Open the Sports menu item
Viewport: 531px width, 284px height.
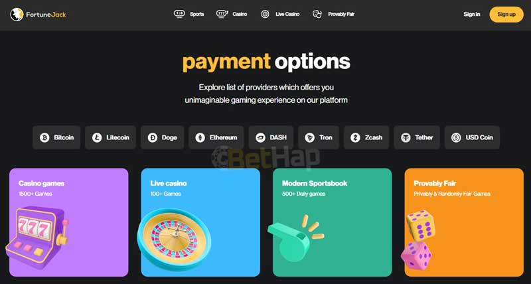click(189, 14)
